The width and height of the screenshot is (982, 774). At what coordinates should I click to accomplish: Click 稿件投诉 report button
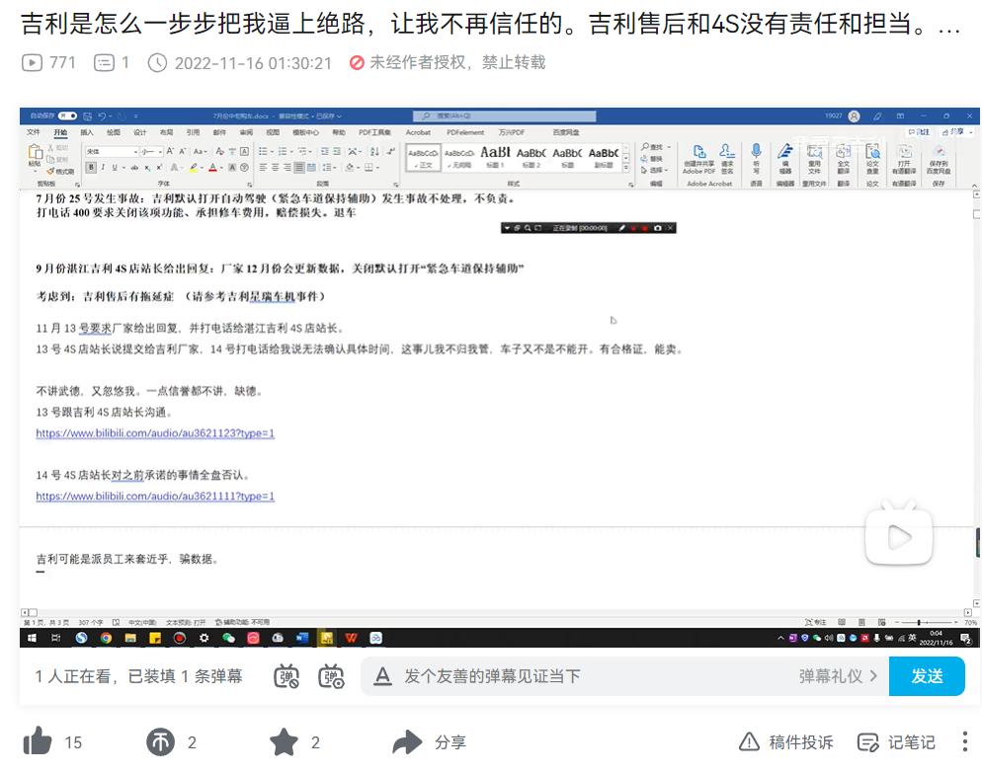tap(786, 742)
